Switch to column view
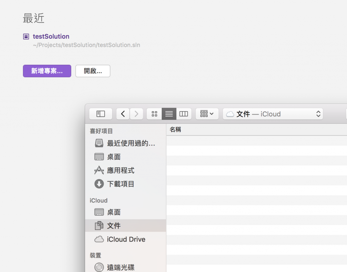This screenshot has width=347, height=272. [184, 114]
